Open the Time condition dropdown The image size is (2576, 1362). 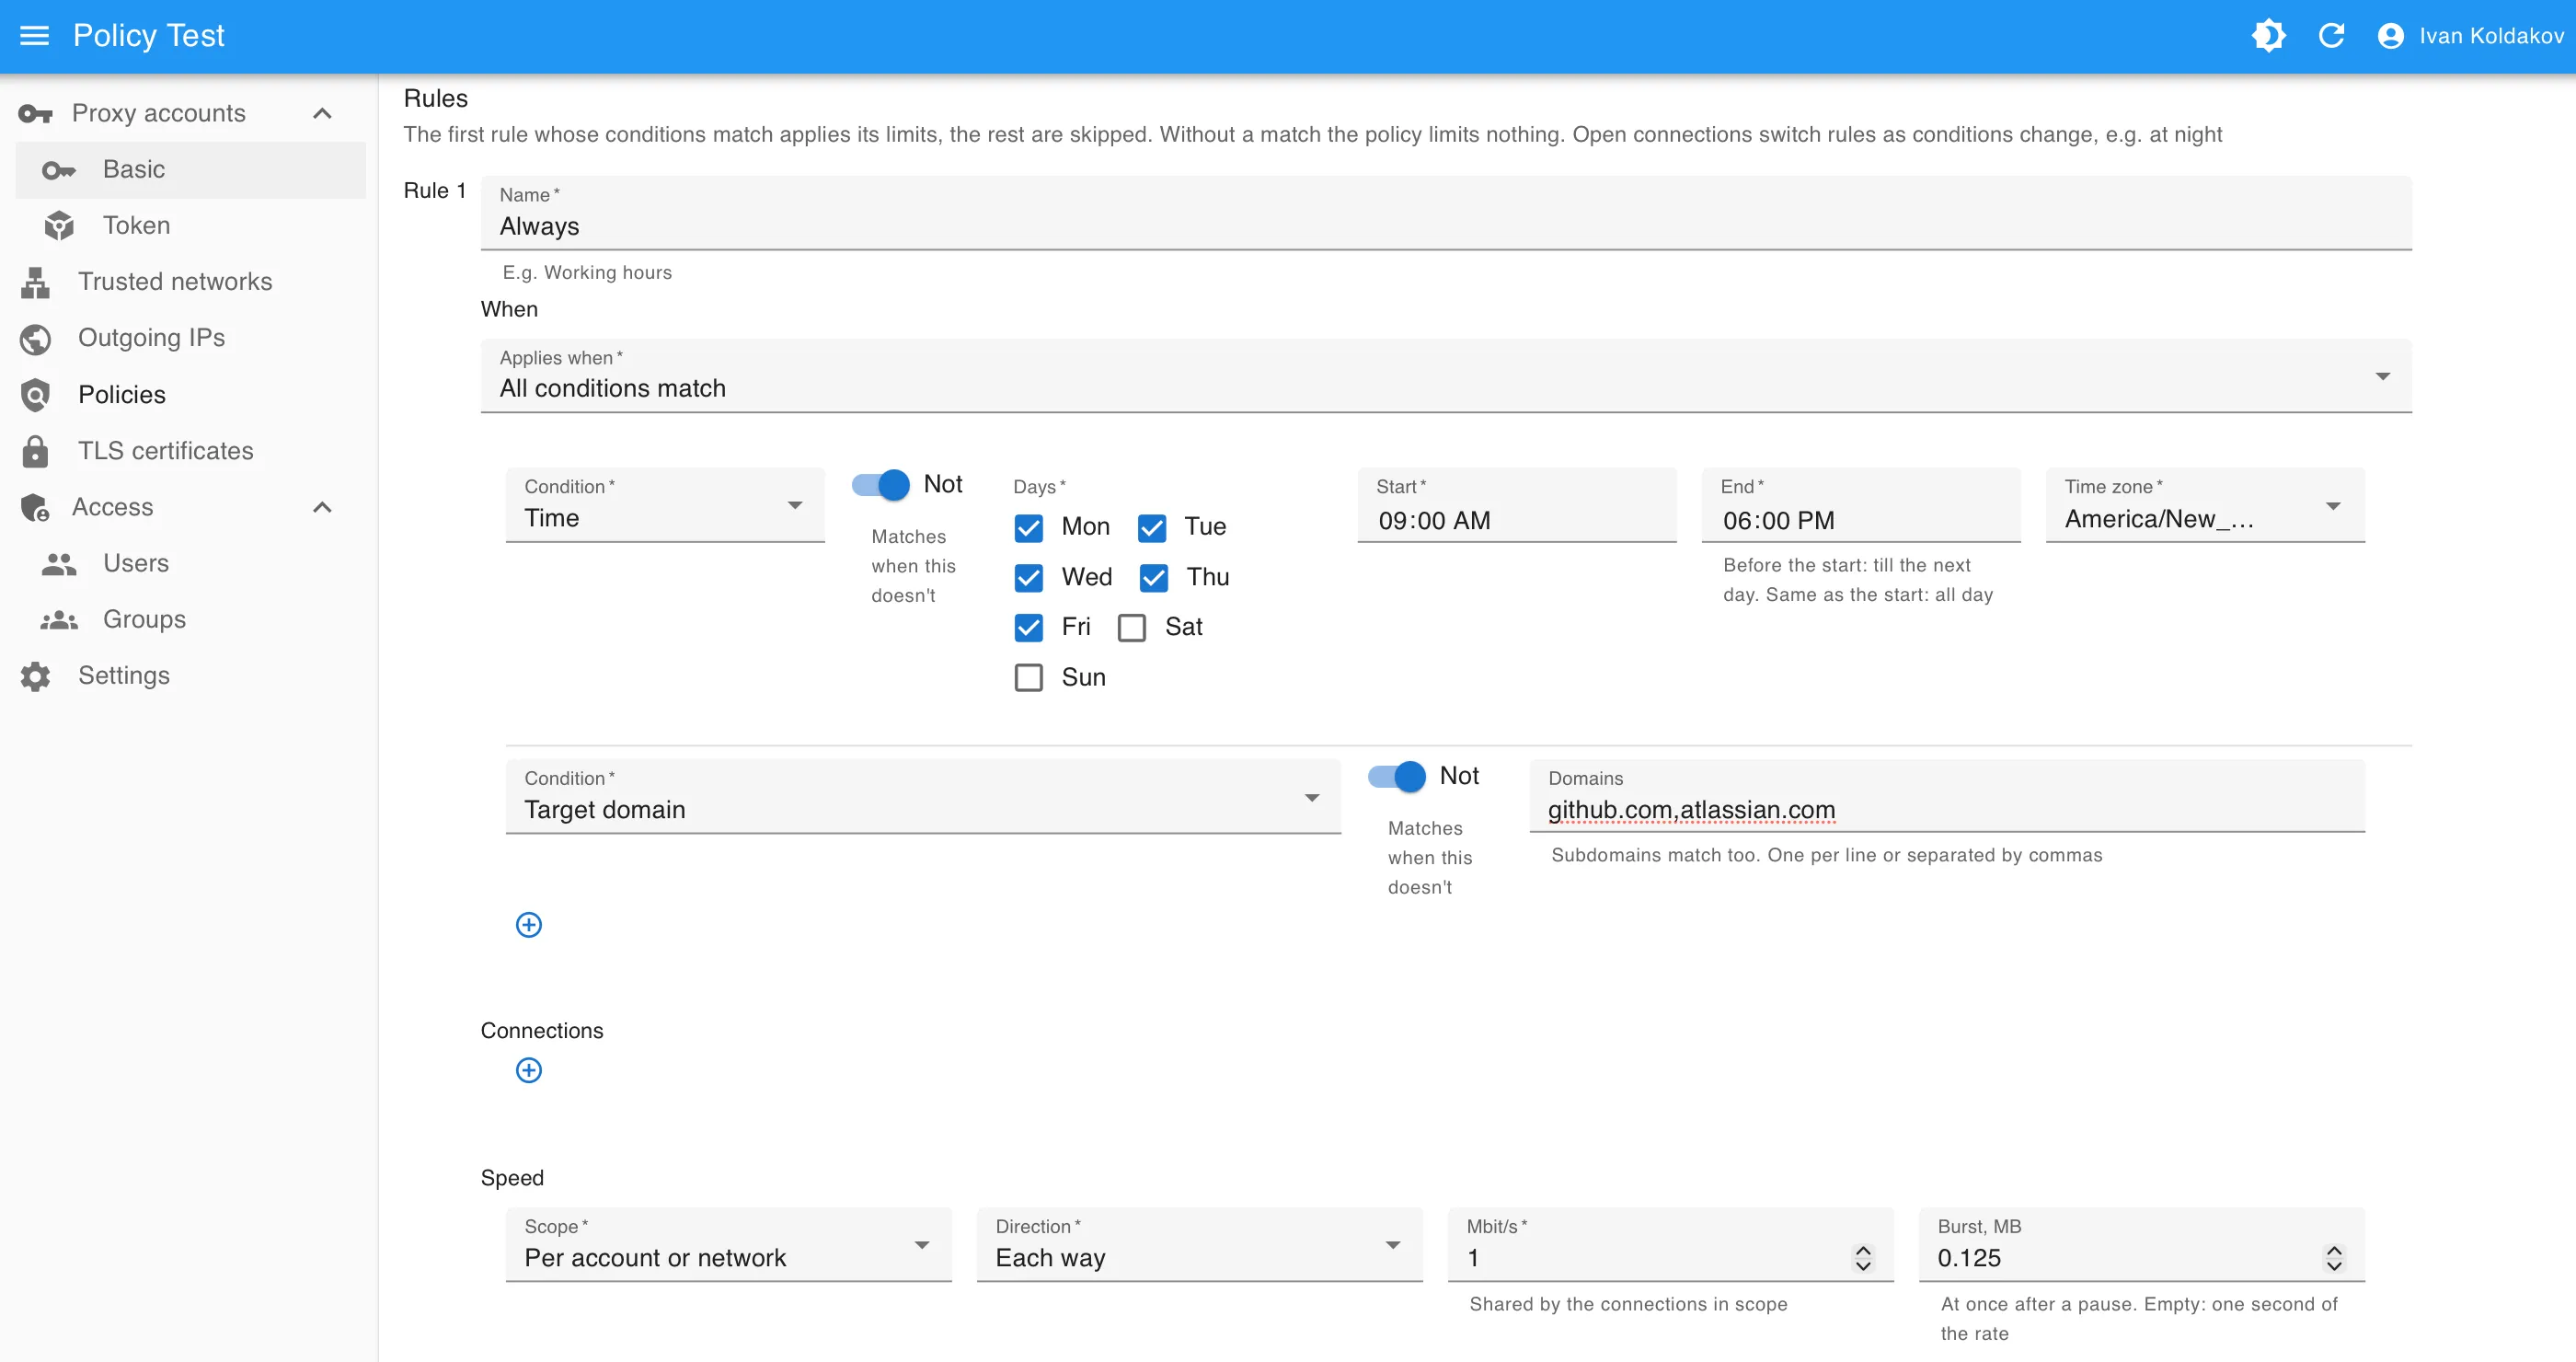click(x=665, y=505)
